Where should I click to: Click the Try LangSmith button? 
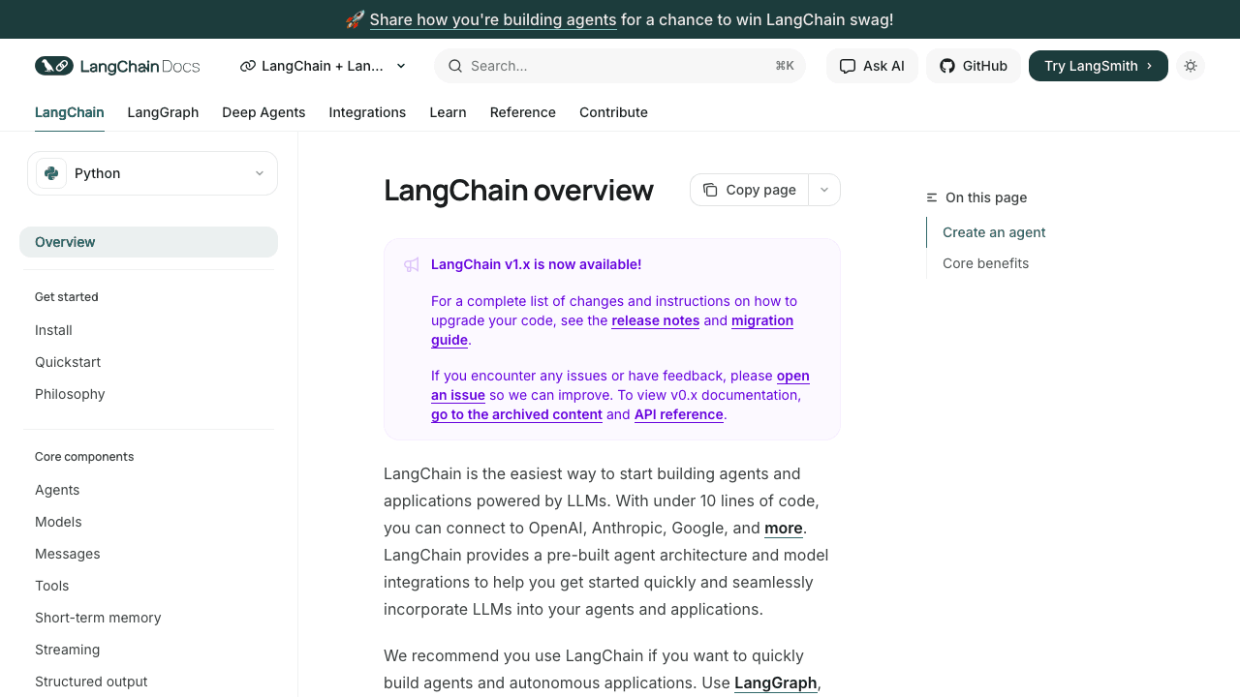(x=1098, y=66)
